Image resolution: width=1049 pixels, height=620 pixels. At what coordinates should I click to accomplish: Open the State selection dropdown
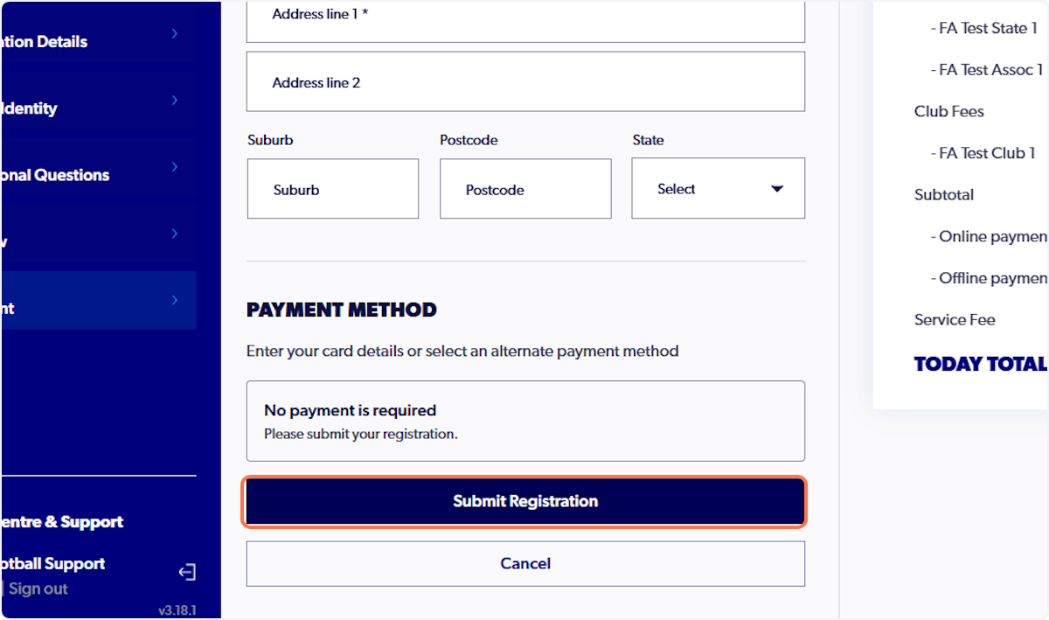coord(717,188)
